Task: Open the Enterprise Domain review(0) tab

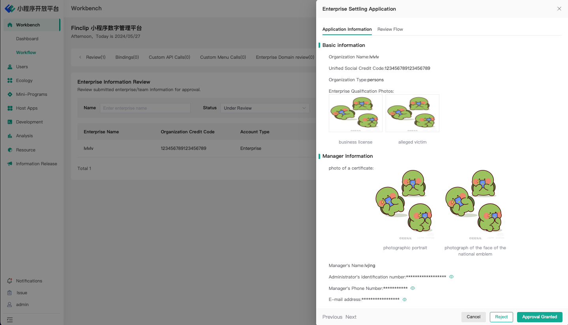Action: click(x=285, y=57)
